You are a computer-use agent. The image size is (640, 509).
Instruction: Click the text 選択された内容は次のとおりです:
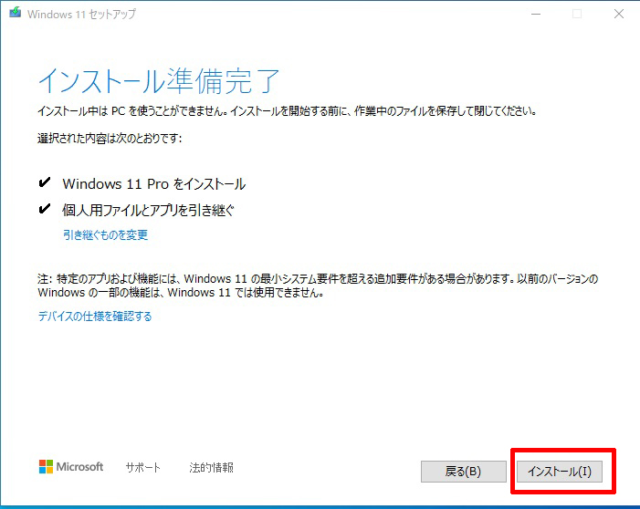[110, 139]
